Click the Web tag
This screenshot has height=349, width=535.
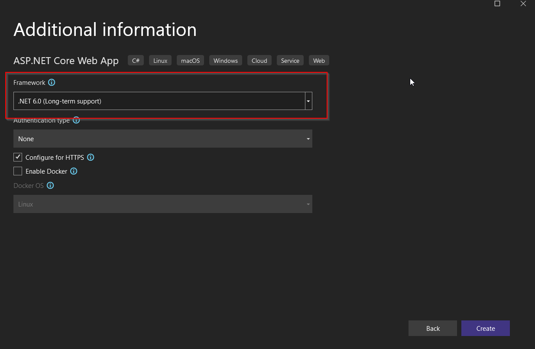tap(319, 61)
